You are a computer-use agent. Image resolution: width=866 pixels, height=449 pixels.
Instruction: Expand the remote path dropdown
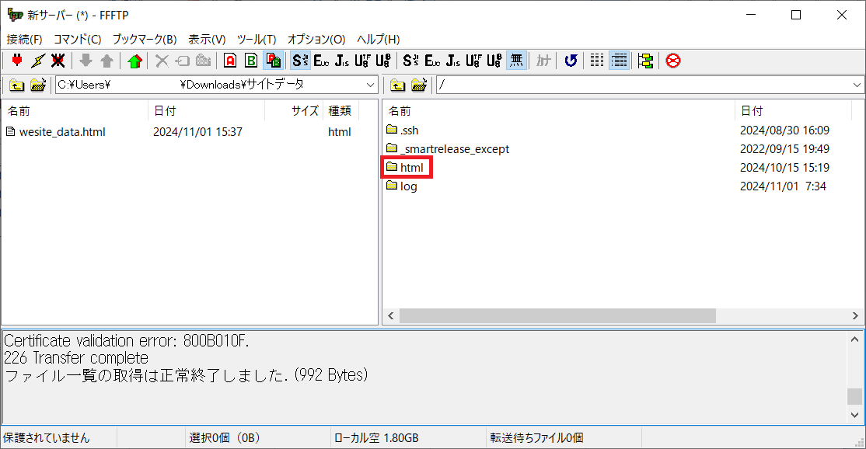coord(857,85)
